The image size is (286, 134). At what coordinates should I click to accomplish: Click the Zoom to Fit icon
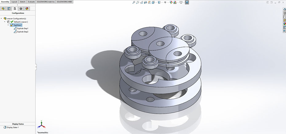134,2
